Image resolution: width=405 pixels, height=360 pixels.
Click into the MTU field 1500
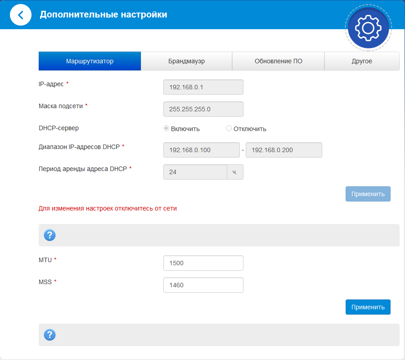pos(203,263)
